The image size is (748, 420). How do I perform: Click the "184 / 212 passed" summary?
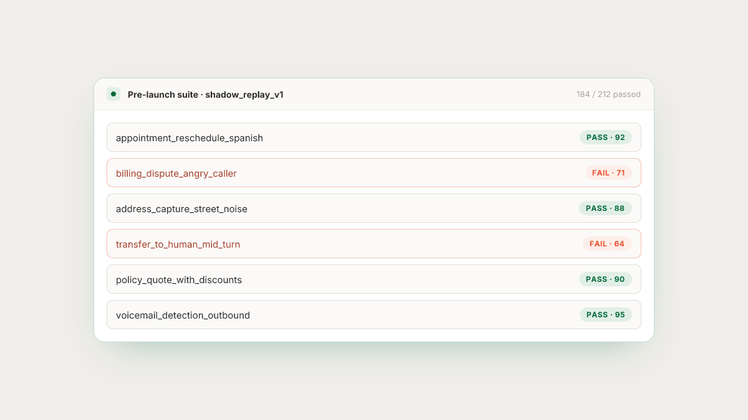pyautogui.click(x=608, y=95)
